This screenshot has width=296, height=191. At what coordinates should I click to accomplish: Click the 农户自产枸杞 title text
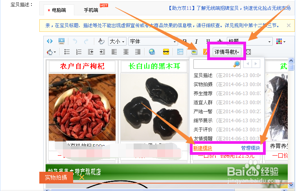(82, 66)
